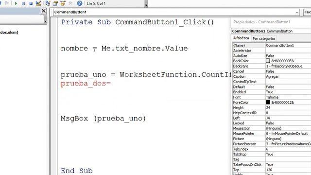Select the MouseIcon property row

272,128
